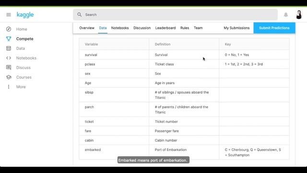Open notifications bell icon
The height and width of the screenshot is (173, 307).
click(286, 15)
